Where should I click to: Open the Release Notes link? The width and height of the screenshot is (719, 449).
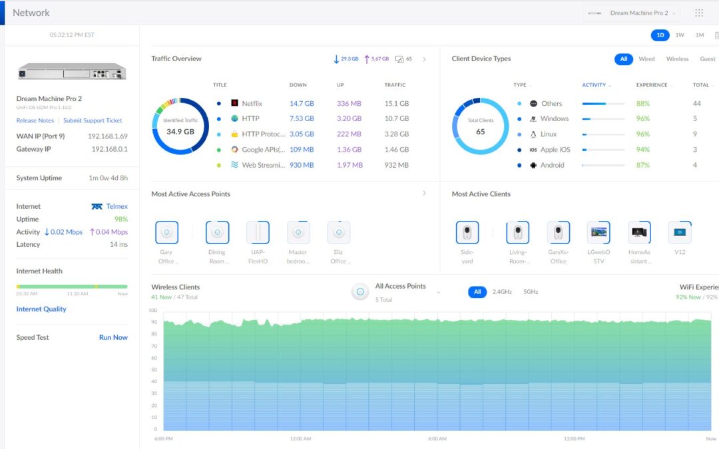coord(35,120)
